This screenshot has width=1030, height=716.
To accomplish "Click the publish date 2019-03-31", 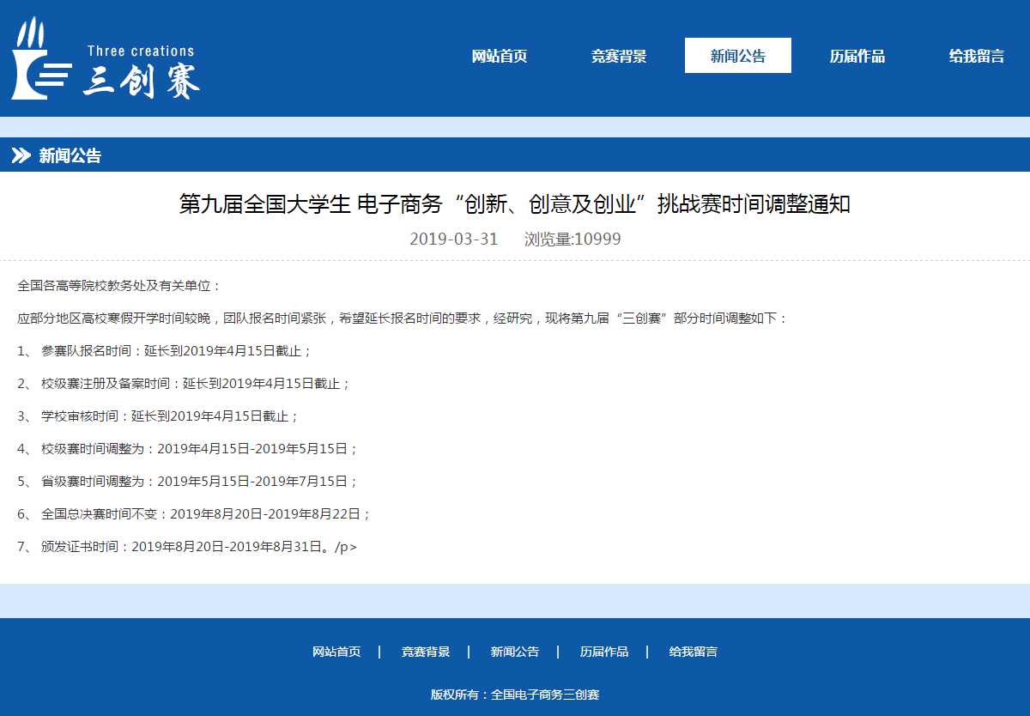I will point(453,240).
